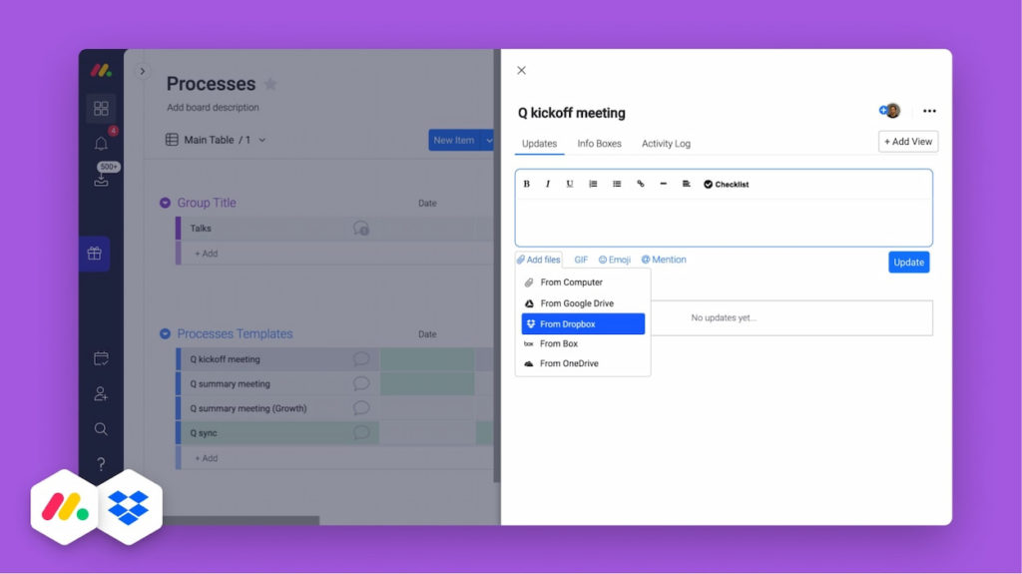
Task: Insert a bulleted list
Action: click(617, 184)
